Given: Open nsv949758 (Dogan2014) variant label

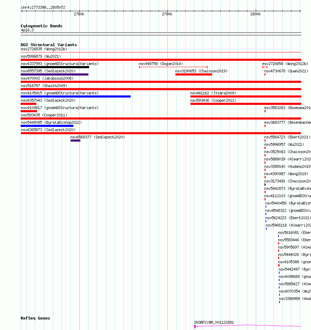Looking at the screenshot, I should click(x=161, y=64).
